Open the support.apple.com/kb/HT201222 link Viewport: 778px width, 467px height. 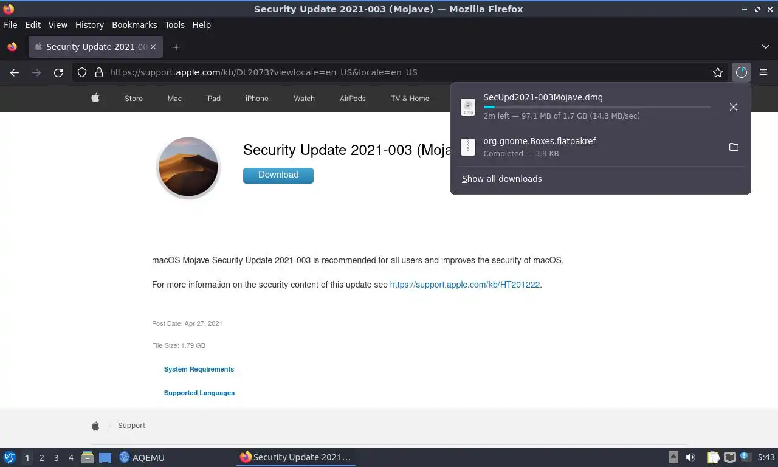[465, 285]
